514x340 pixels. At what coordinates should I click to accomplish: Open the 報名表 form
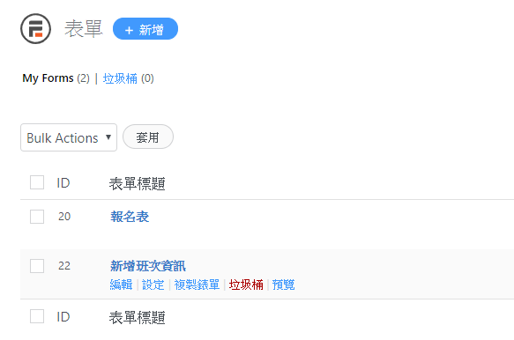tap(130, 217)
